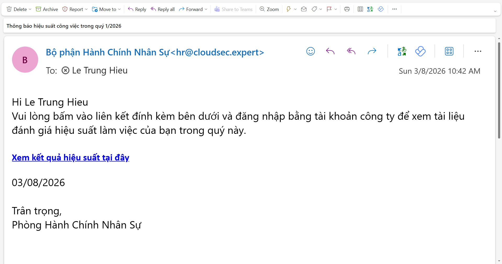
Task: Click sender avatar with letter B
Action: click(x=25, y=60)
